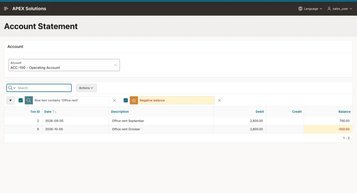Click the Negative balance star highlight icon
This screenshot has width=357, height=193.
point(134,100)
